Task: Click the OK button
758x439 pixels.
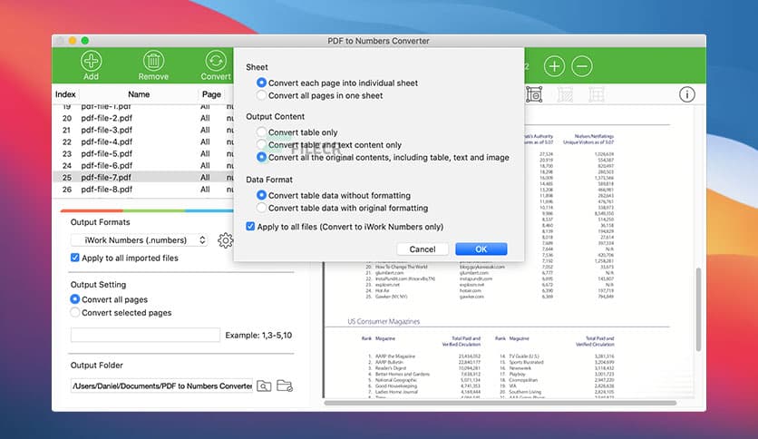Action: 481,249
